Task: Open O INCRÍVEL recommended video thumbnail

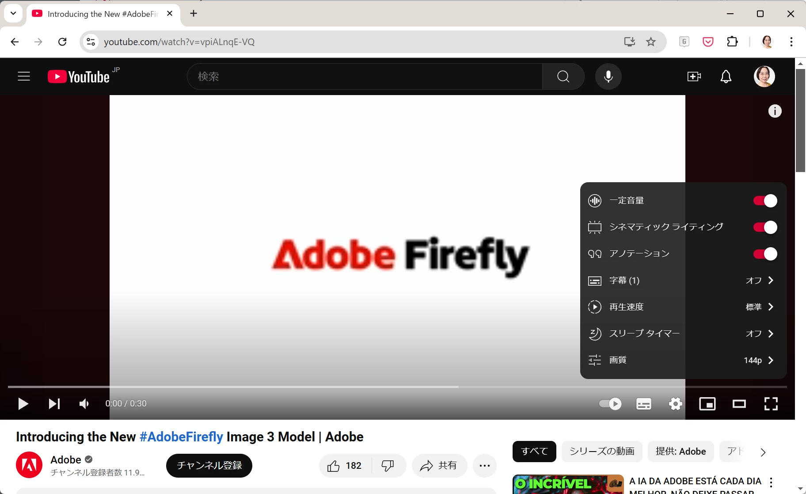Action: 568,484
